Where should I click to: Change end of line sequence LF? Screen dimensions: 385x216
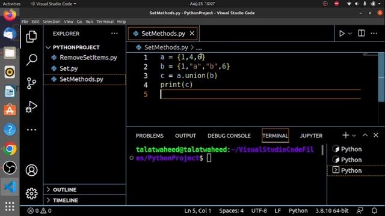click(x=278, y=211)
